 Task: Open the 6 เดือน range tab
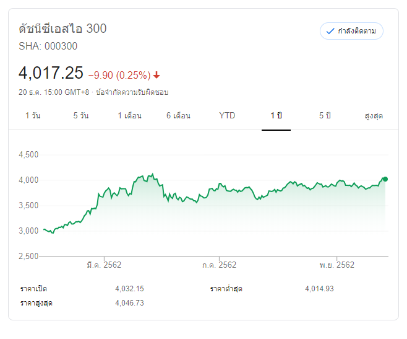point(178,116)
